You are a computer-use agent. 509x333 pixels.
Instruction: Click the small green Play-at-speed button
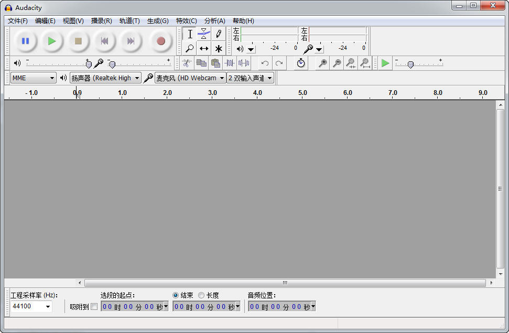385,63
